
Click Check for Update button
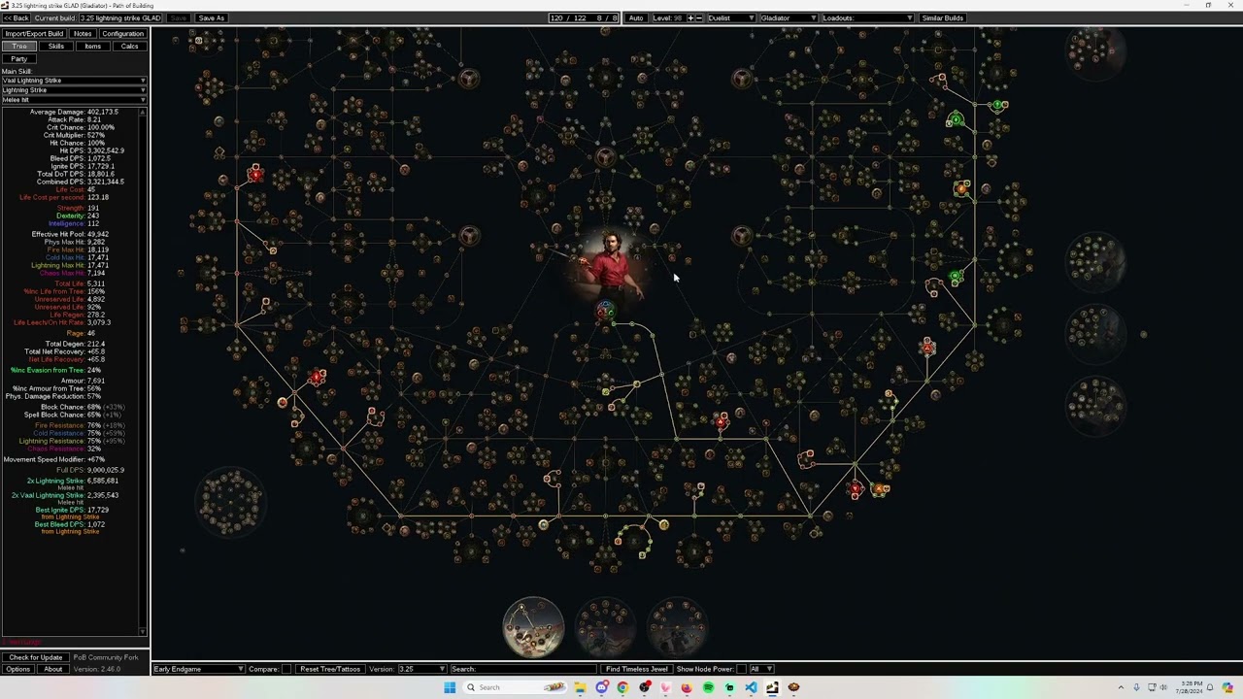(36, 657)
